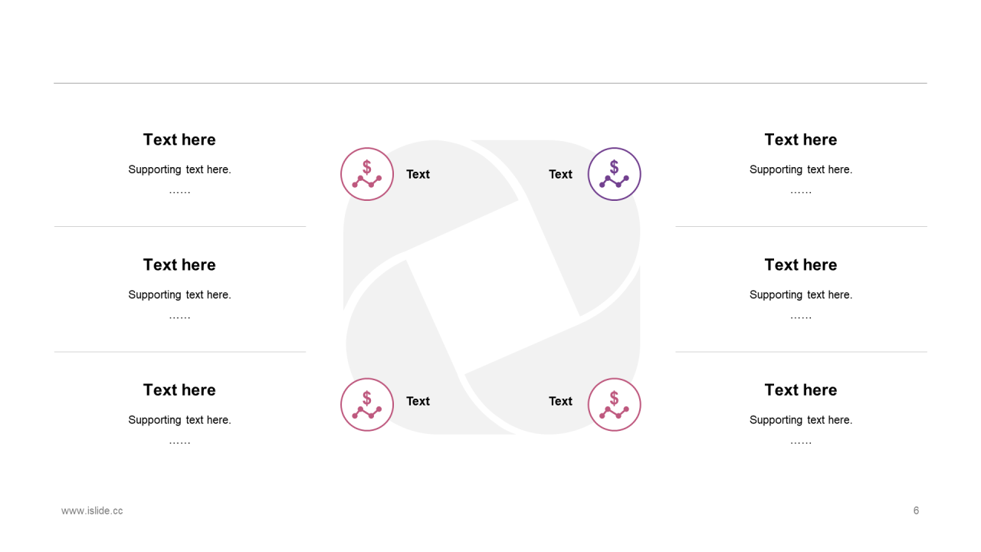Screen dimensions: 981x552
Task: Click the bottom-right 'Text here' heading
Action: (x=801, y=389)
